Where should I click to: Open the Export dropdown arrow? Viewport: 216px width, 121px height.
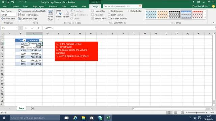[x=59, y=19]
